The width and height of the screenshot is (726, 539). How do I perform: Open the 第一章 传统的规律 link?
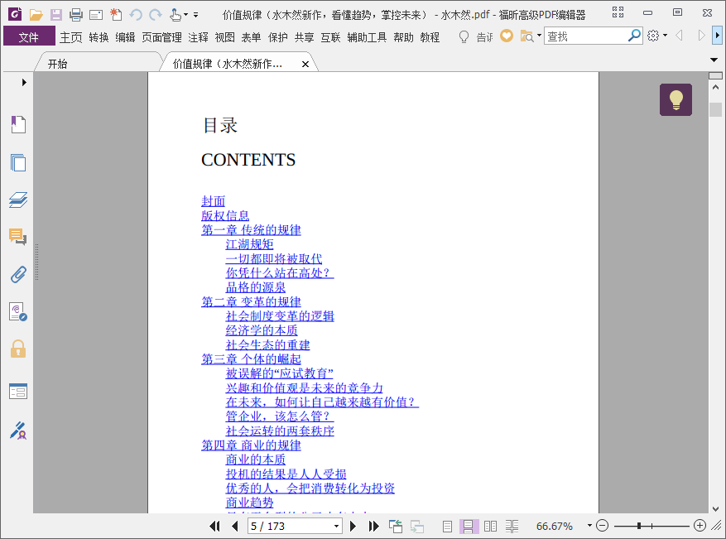pyautogui.click(x=251, y=229)
